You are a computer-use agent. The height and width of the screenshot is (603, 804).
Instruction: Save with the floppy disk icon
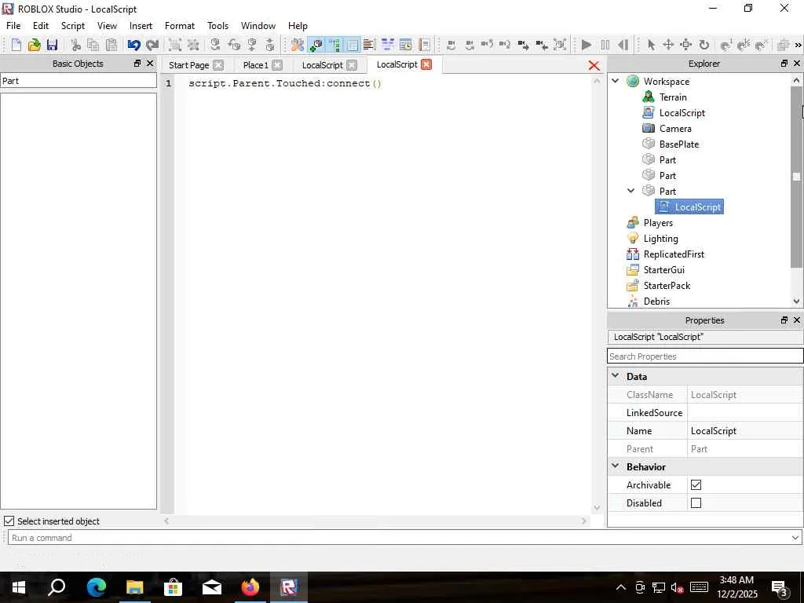[x=52, y=45]
